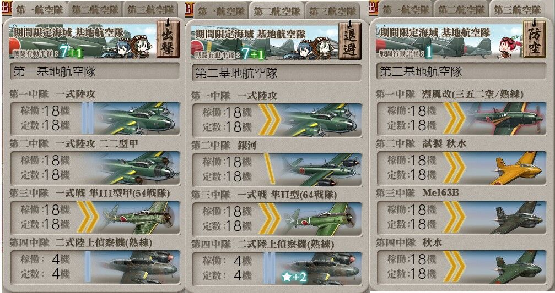This screenshot has width=555, height=293.
Task: Edit the 第一基地航空隊 name field
Action: 95,72
